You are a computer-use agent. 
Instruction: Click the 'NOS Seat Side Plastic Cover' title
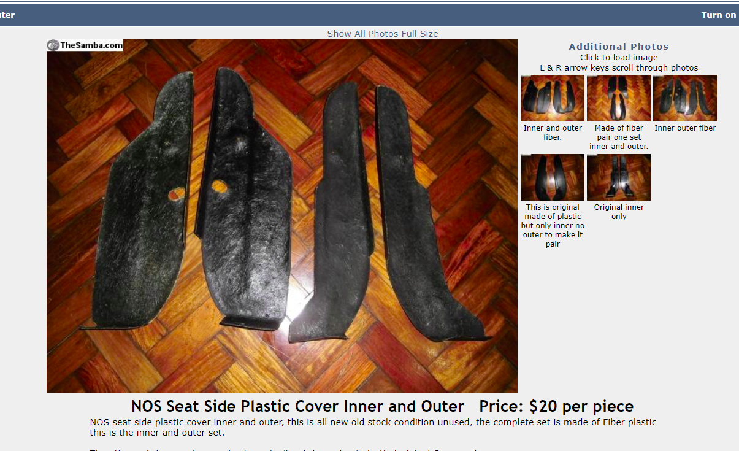point(297,406)
